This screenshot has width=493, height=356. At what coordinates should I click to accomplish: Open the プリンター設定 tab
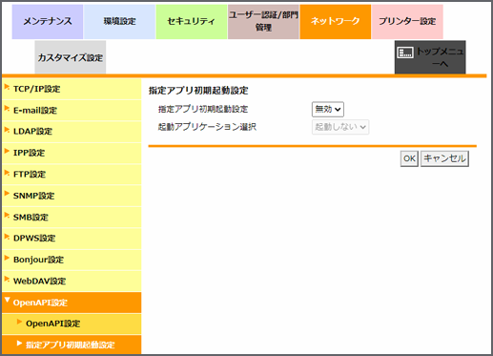[407, 22]
